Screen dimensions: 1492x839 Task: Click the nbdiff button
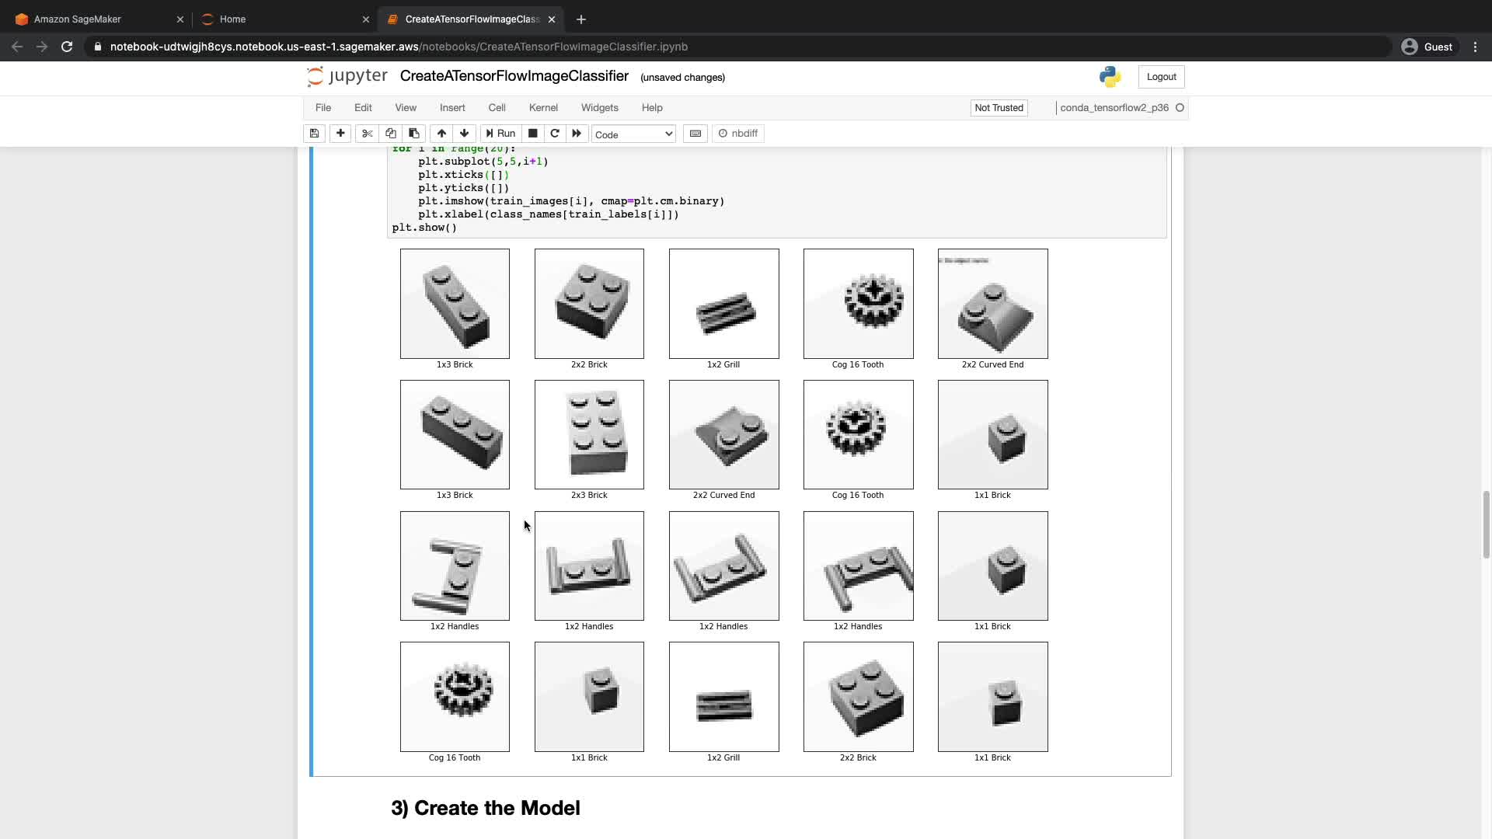point(738,134)
